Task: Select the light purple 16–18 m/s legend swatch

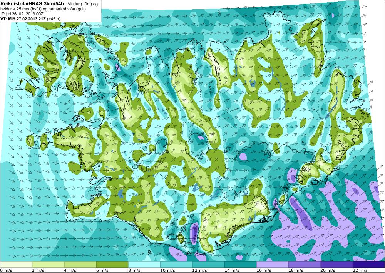Action: tap(273, 265)
